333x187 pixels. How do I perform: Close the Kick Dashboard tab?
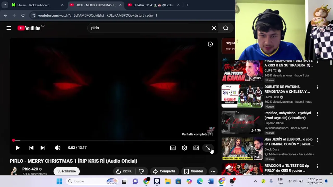coord(62,5)
